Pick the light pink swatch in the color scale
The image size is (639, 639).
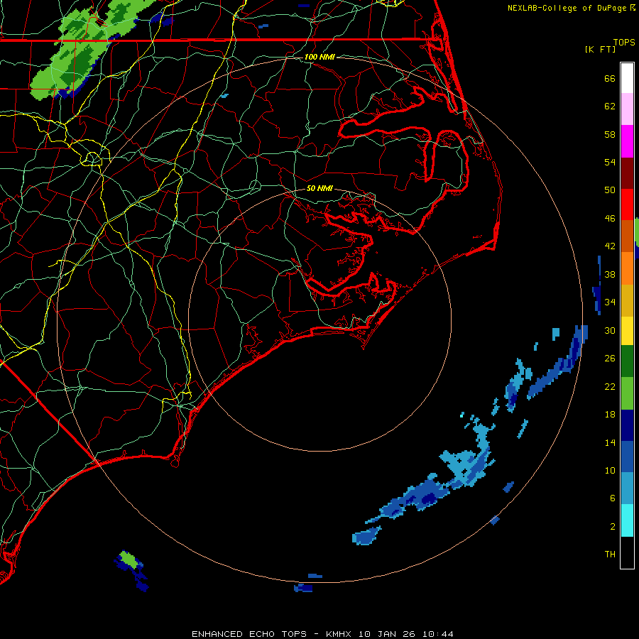click(627, 109)
